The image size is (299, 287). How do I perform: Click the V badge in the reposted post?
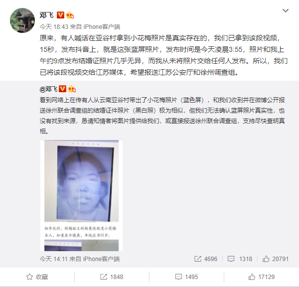62,89
